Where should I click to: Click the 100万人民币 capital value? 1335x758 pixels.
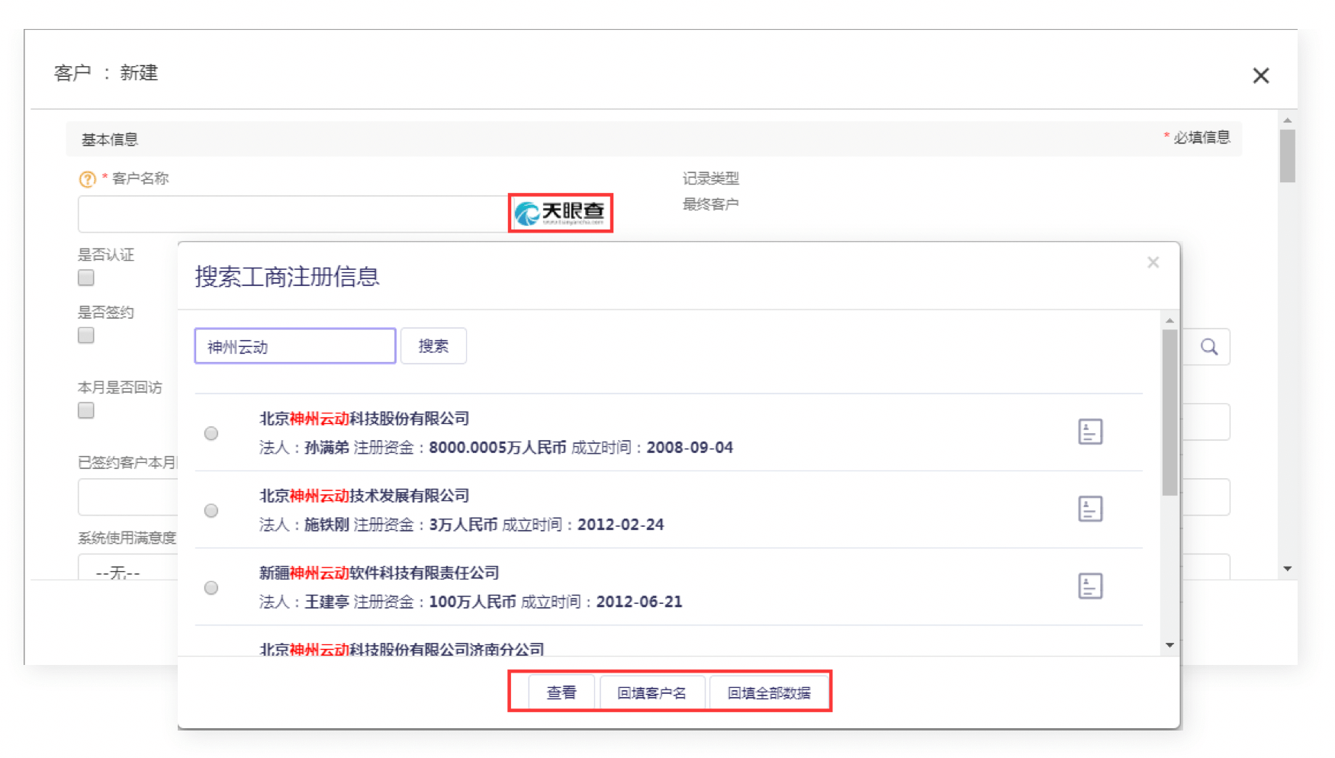pyautogui.click(x=472, y=602)
